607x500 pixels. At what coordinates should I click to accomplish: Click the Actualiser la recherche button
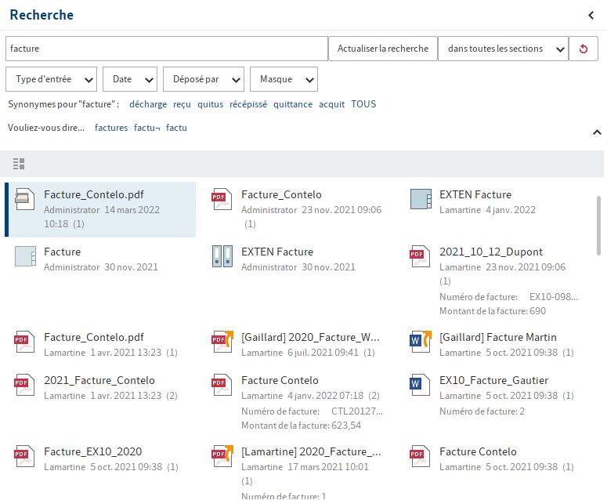383,49
